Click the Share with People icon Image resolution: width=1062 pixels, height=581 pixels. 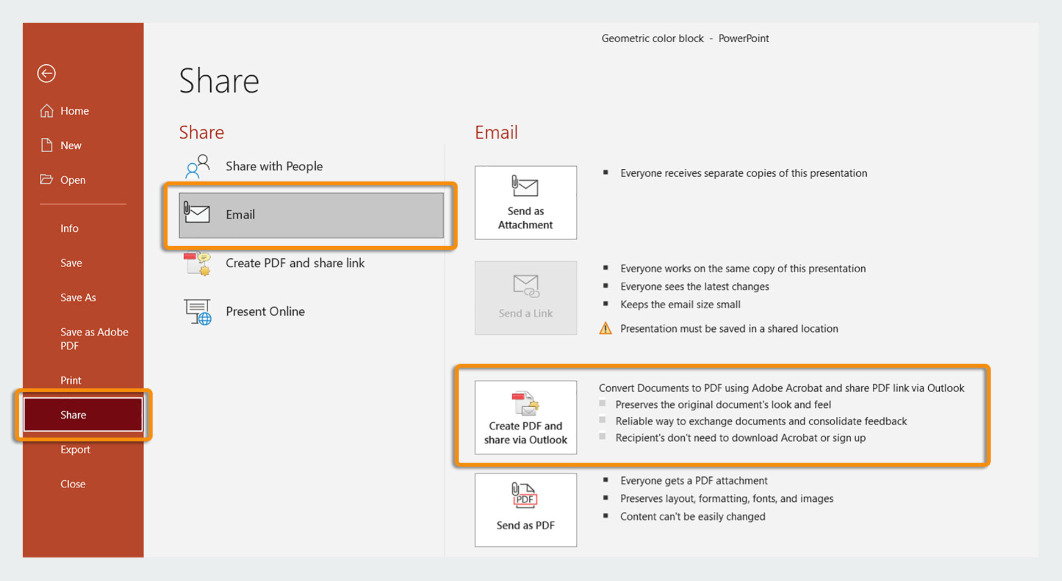point(197,165)
